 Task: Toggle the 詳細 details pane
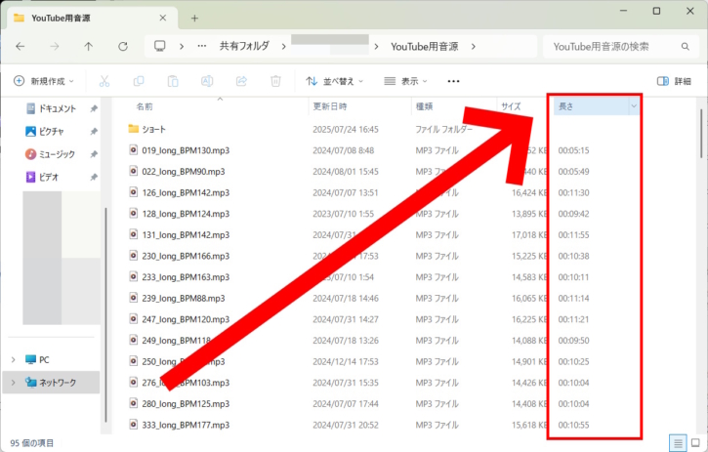coord(673,81)
